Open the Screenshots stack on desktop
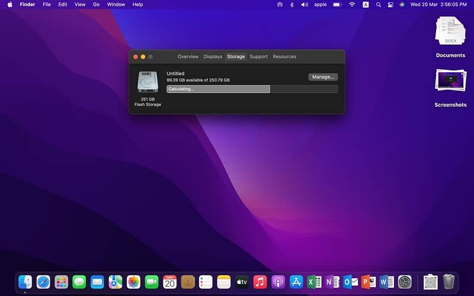Viewport: 474px width, 296px height. 450,81
